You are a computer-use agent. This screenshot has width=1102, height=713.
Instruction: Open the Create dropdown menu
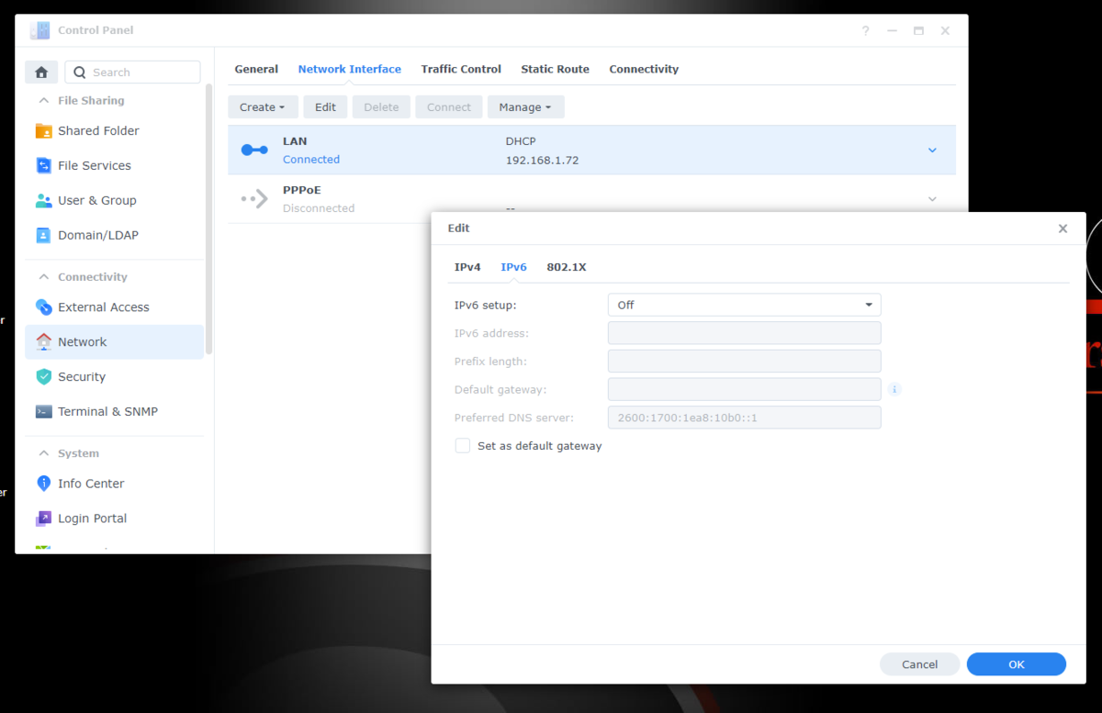click(x=262, y=107)
